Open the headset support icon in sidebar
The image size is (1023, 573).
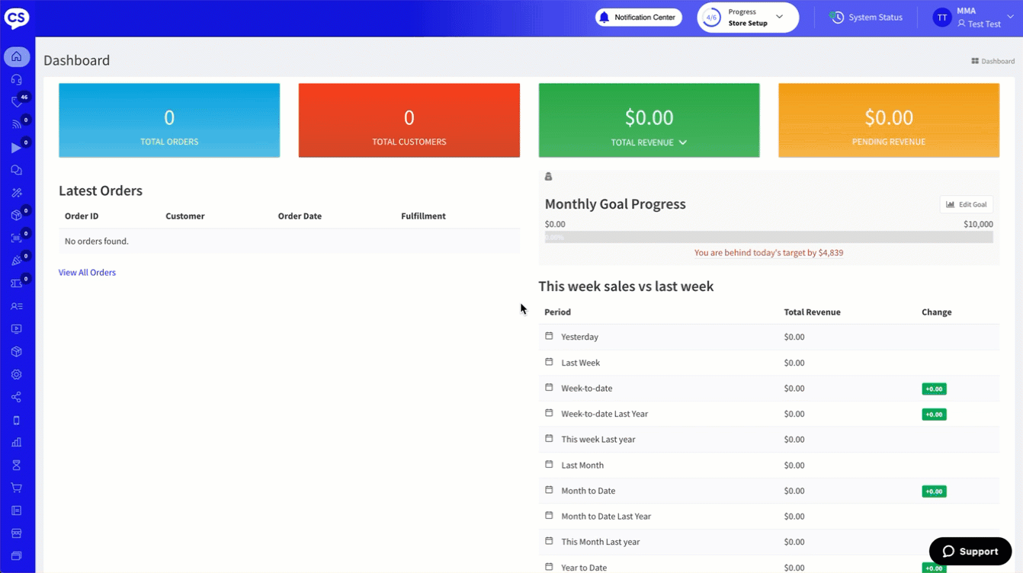click(x=17, y=80)
